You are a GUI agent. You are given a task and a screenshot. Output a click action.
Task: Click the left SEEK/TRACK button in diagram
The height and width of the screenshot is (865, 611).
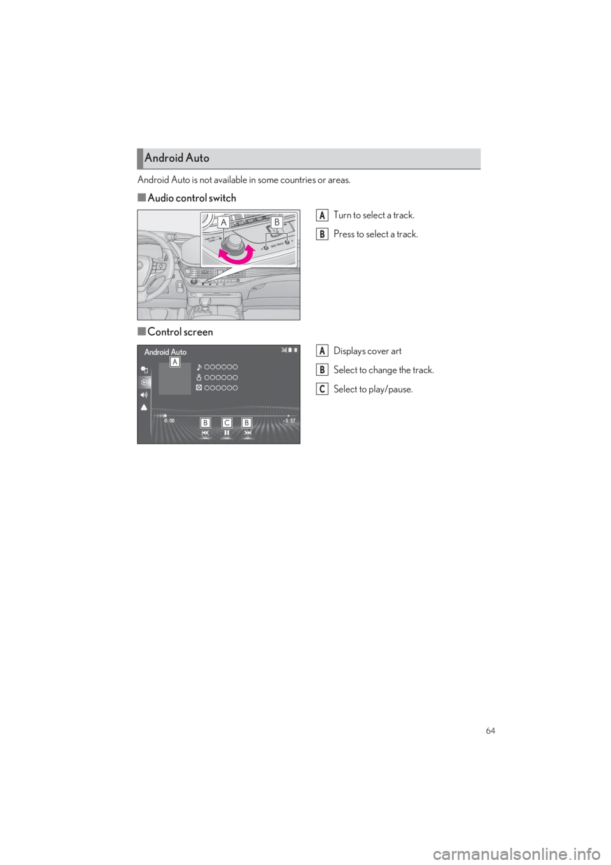click(x=266, y=247)
